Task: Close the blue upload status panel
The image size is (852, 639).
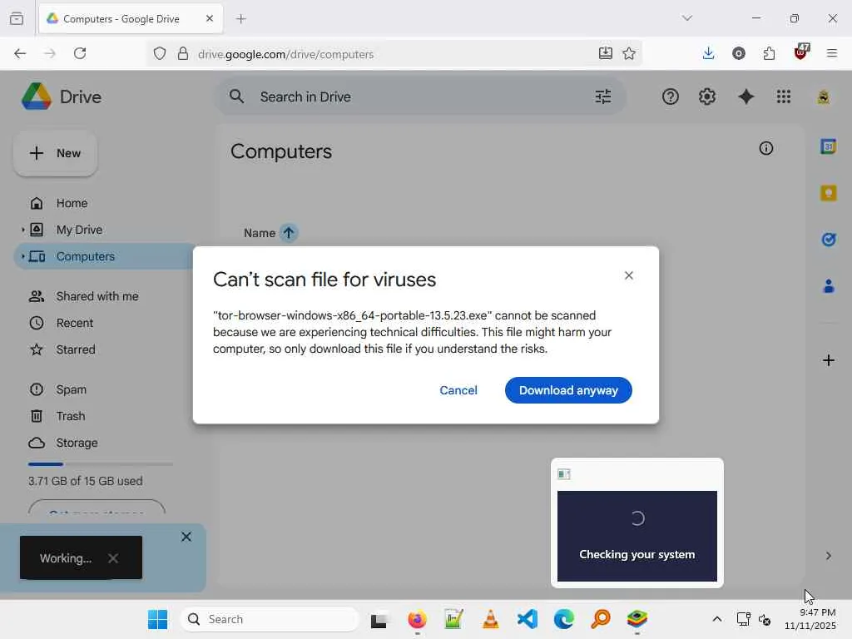Action: pos(186,537)
